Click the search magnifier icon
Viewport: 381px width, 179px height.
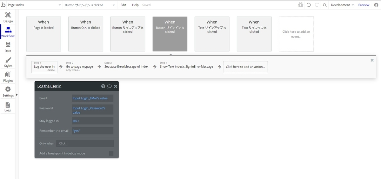(325, 5)
